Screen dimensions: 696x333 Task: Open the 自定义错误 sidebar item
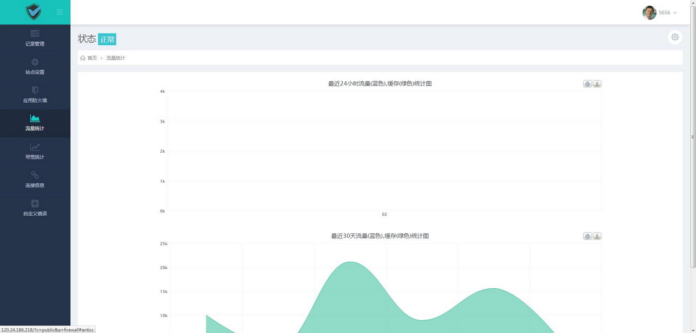point(35,208)
